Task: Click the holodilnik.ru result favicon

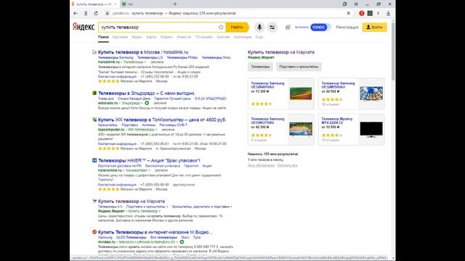Action: click(94, 52)
